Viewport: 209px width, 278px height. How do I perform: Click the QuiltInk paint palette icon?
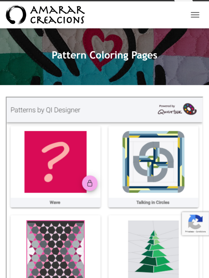tap(190, 109)
